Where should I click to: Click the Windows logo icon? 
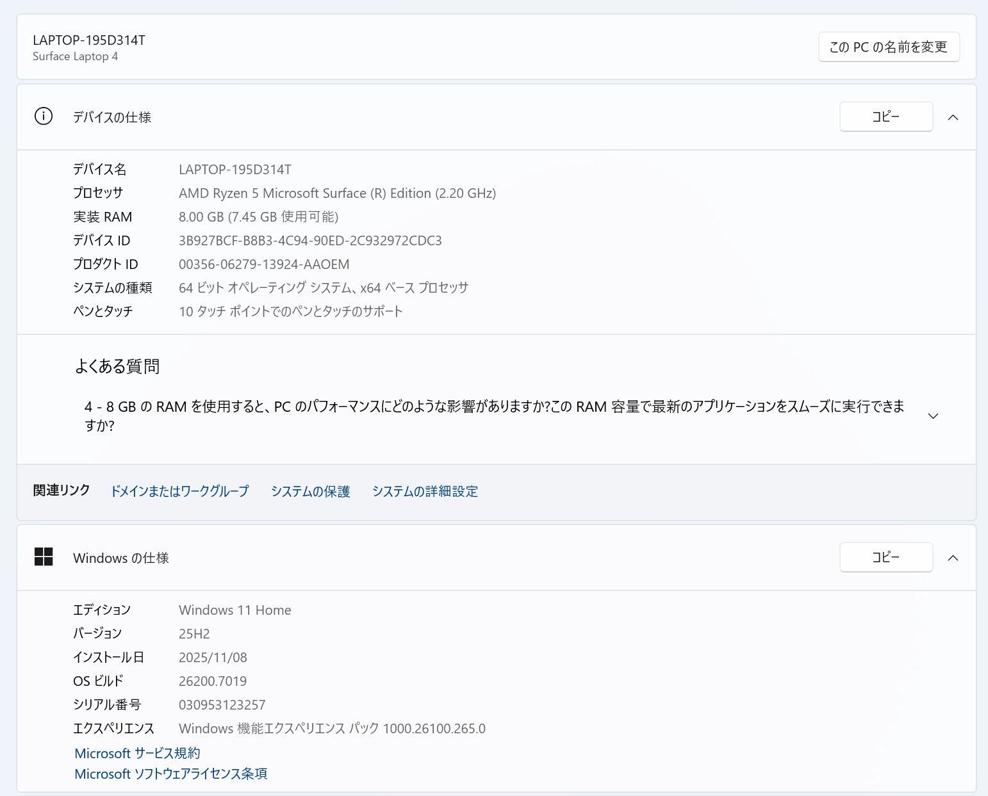tap(44, 557)
